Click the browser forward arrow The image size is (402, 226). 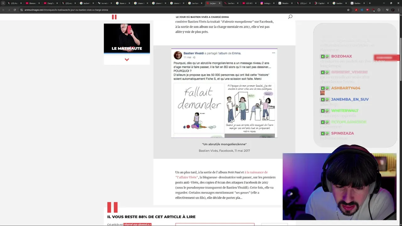pyautogui.click(x=9, y=10)
